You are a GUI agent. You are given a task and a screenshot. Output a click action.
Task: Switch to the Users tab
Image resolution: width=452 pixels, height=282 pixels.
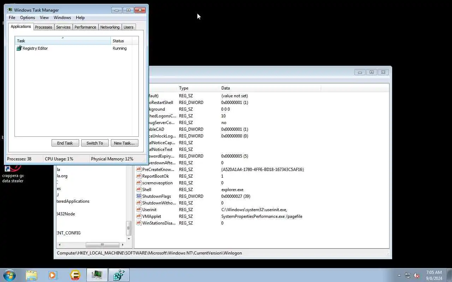pos(129,27)
